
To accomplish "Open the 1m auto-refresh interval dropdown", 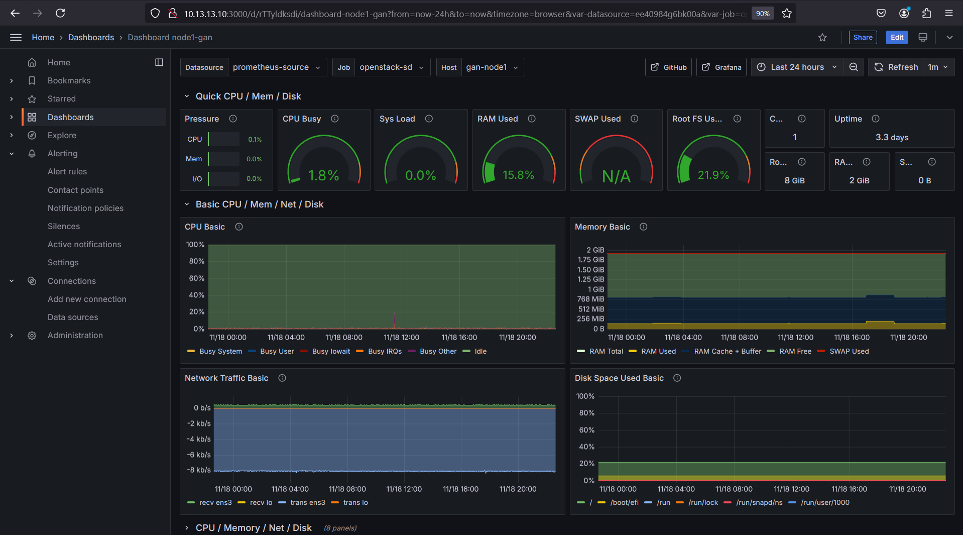I will [937, 67].
